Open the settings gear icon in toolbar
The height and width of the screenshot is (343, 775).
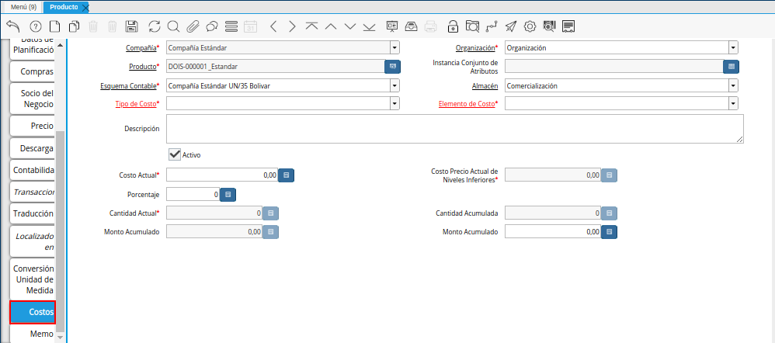(x=530, y=26)
